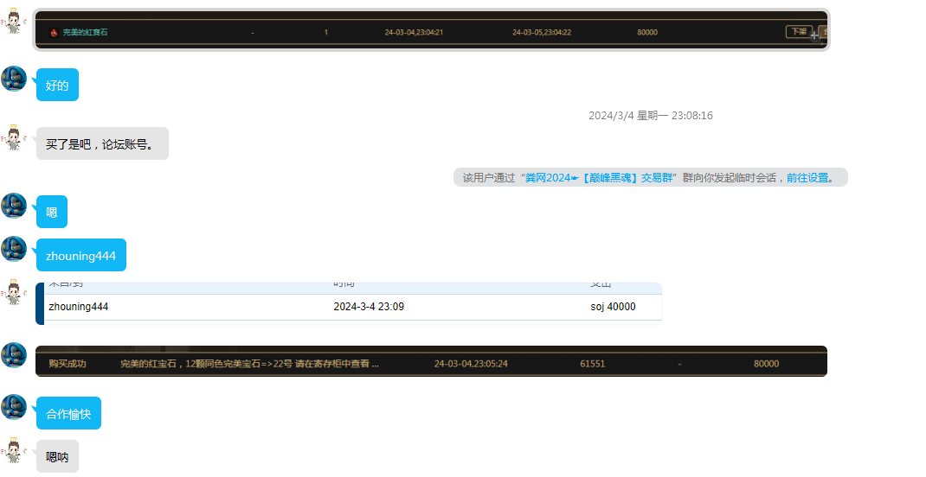The height and width of the screenshot is (477, 926).
Task: Click avatar next to the soj 40000 record
Action: (x=14, y=293)
